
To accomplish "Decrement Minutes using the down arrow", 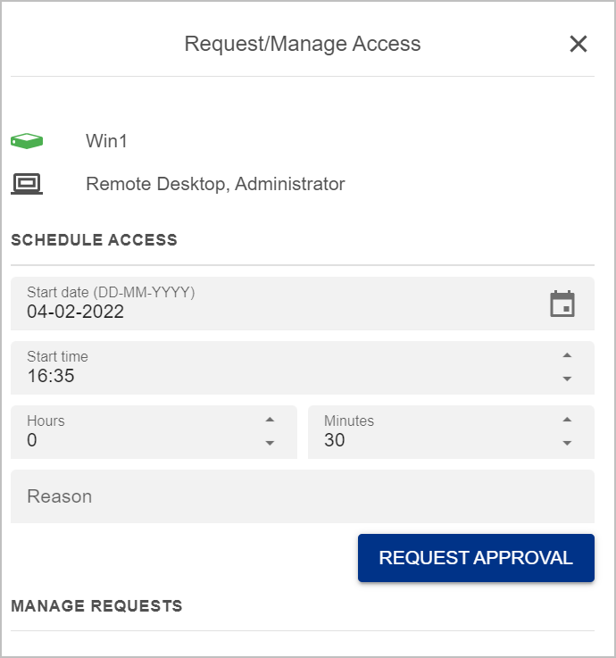I will 567,443.
